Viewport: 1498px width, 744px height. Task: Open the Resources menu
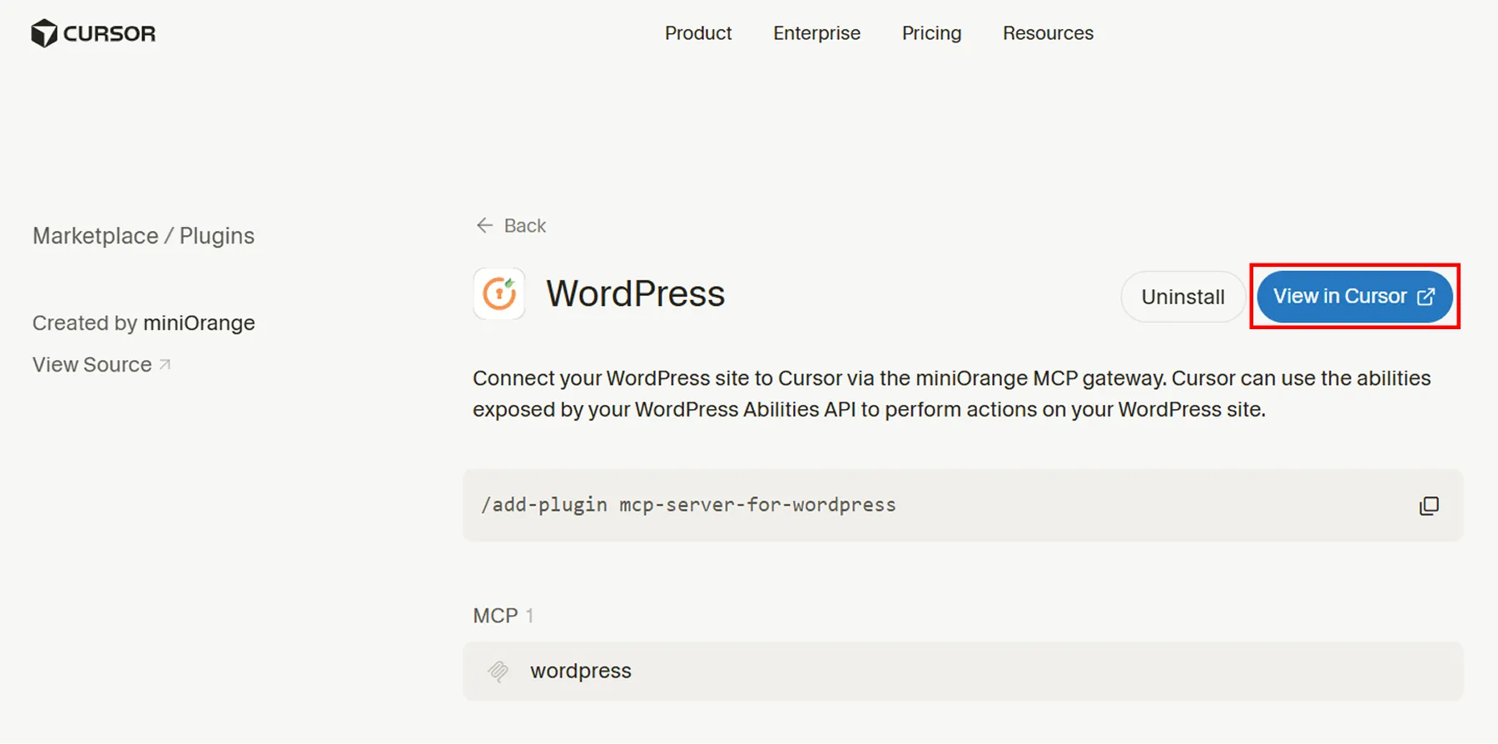click(x=1048, y=33)
